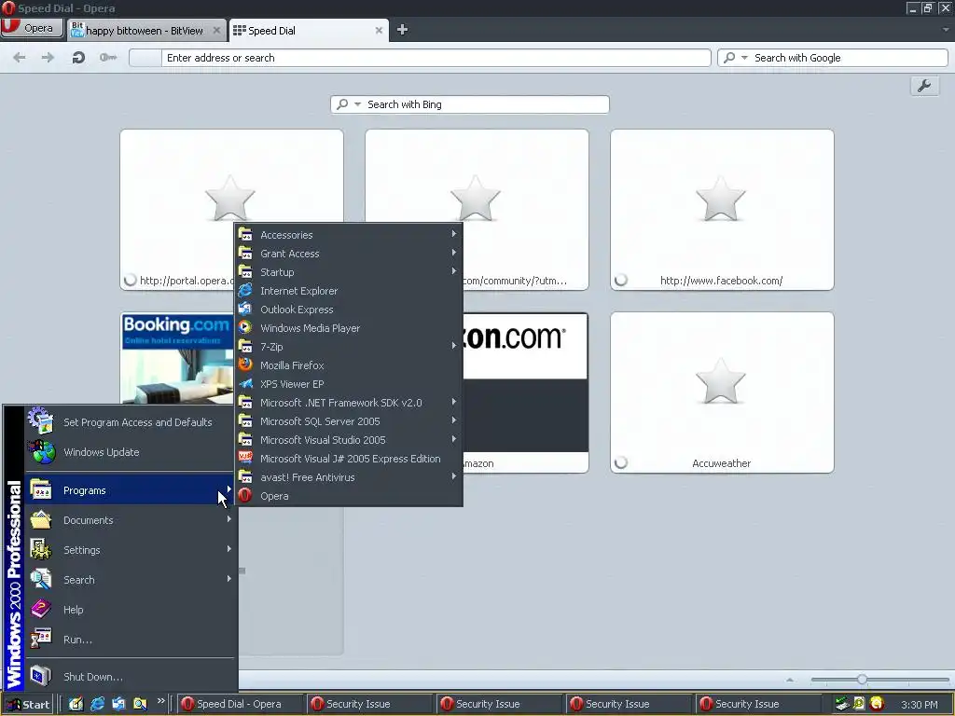Expand the 7-Zip submenu arrow
The width and height of the screenshot is (955, 716).
coord(454,346)
